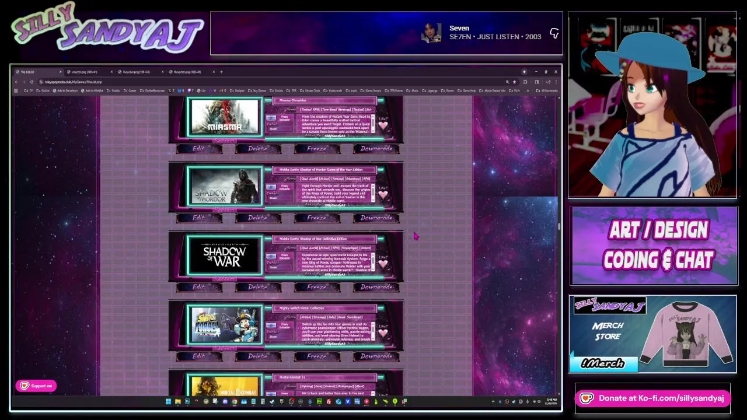The width and height of the screenshot is (747, 420).
Task: Redeem the Shadow of Mordor game
Action: point(225,210)
